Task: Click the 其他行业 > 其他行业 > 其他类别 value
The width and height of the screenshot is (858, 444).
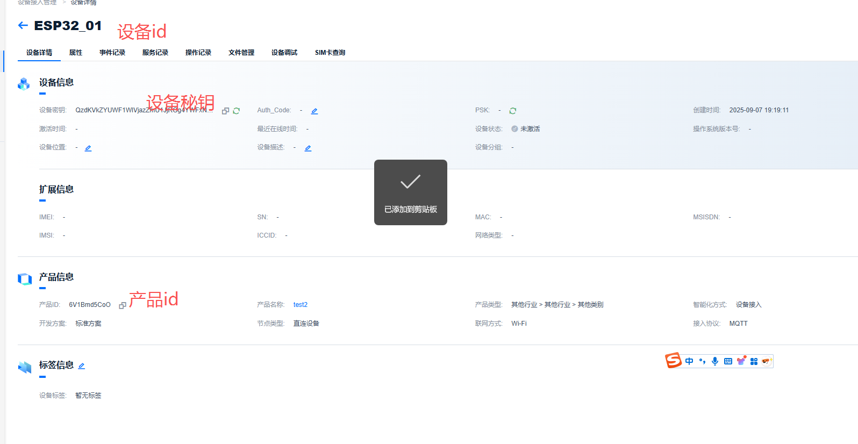Action: [x=557, y=305]
